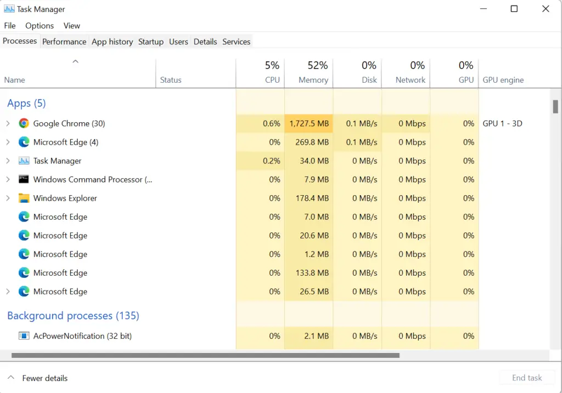Click the Windows Explorer folder icon
Image resolution: width=562 pixels, height=393 pixels.
click(24, 198)
